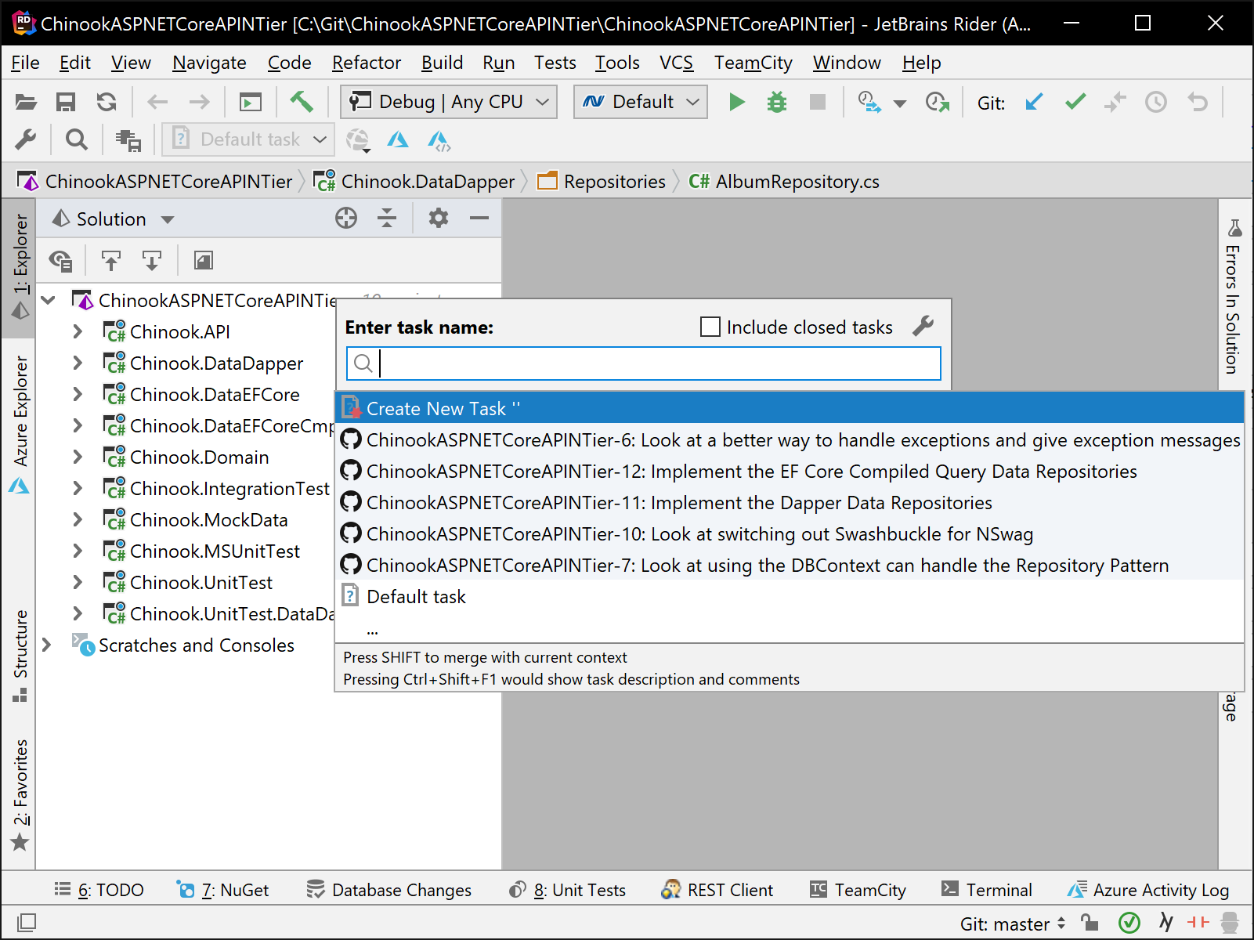1254x940 pixels.
Task: Select the Default task entry in list
Action: point(790,596)
